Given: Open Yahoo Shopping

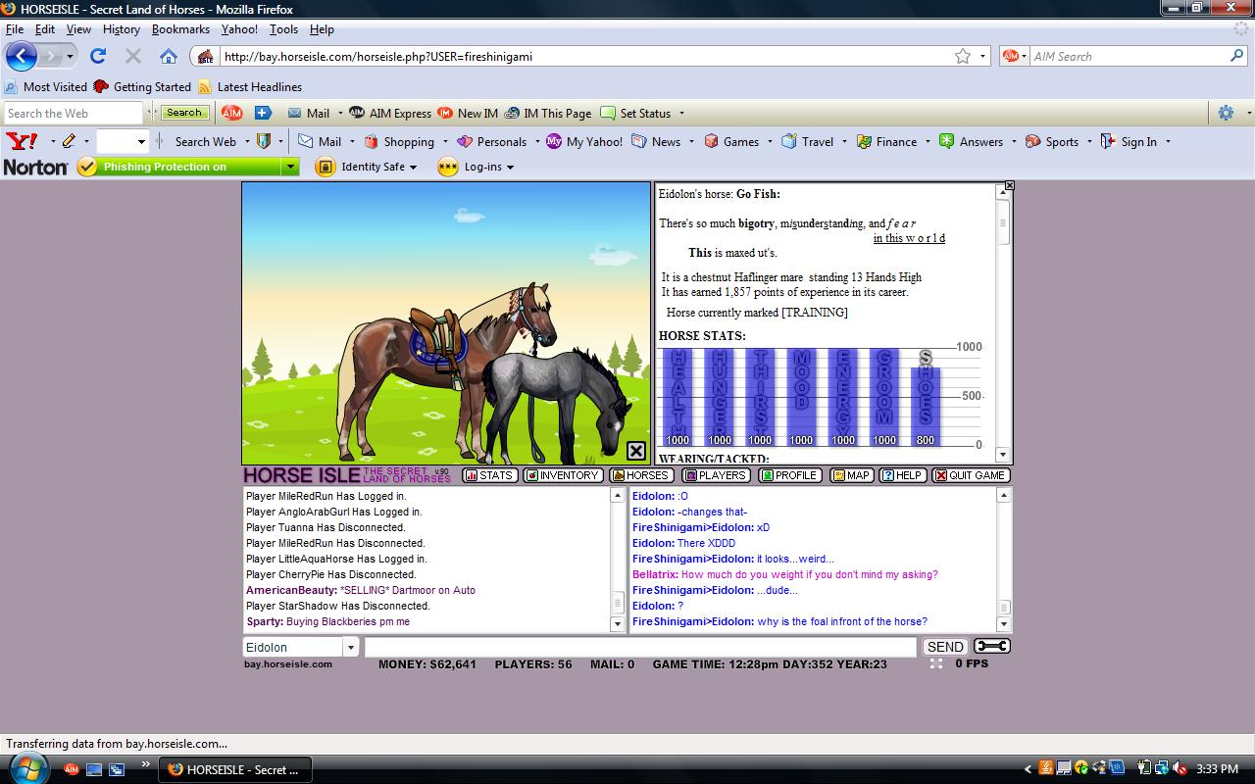Looking at the screenshot, I should (x=399, y=141).
